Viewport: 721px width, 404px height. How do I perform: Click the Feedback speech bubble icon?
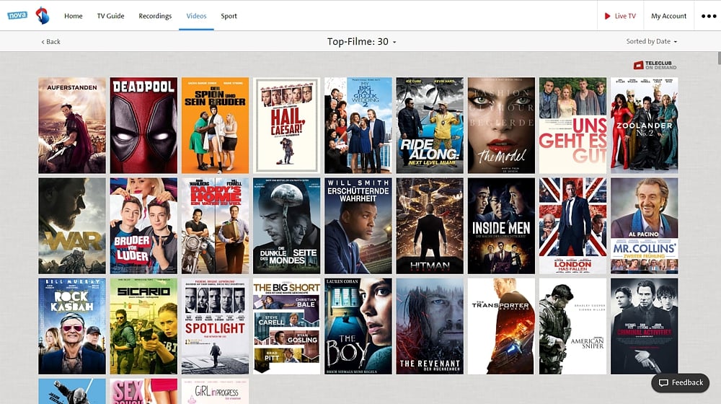coord(663,383)
